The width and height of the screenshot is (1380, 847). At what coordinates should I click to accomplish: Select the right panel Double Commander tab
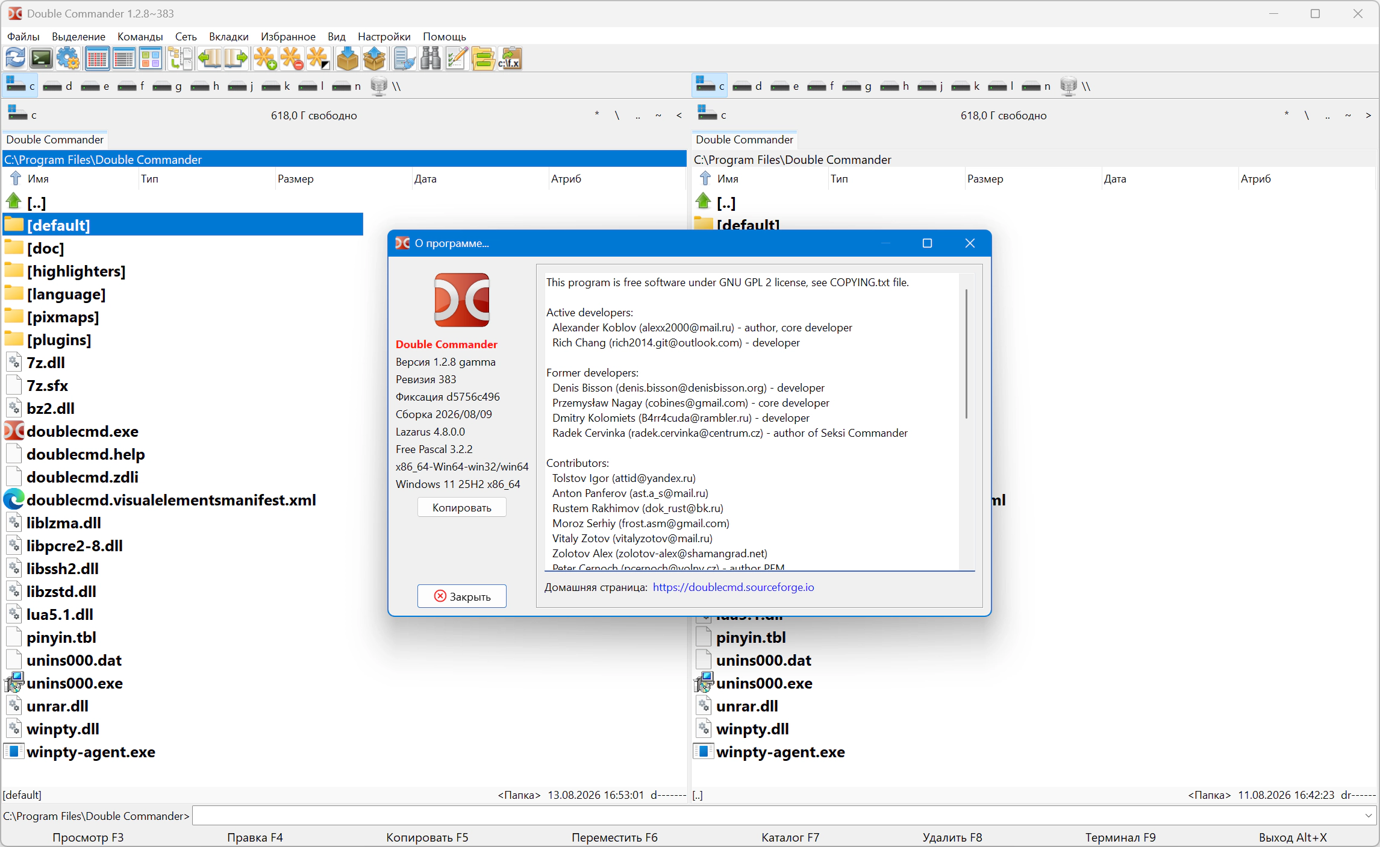(x=745, y=140)
